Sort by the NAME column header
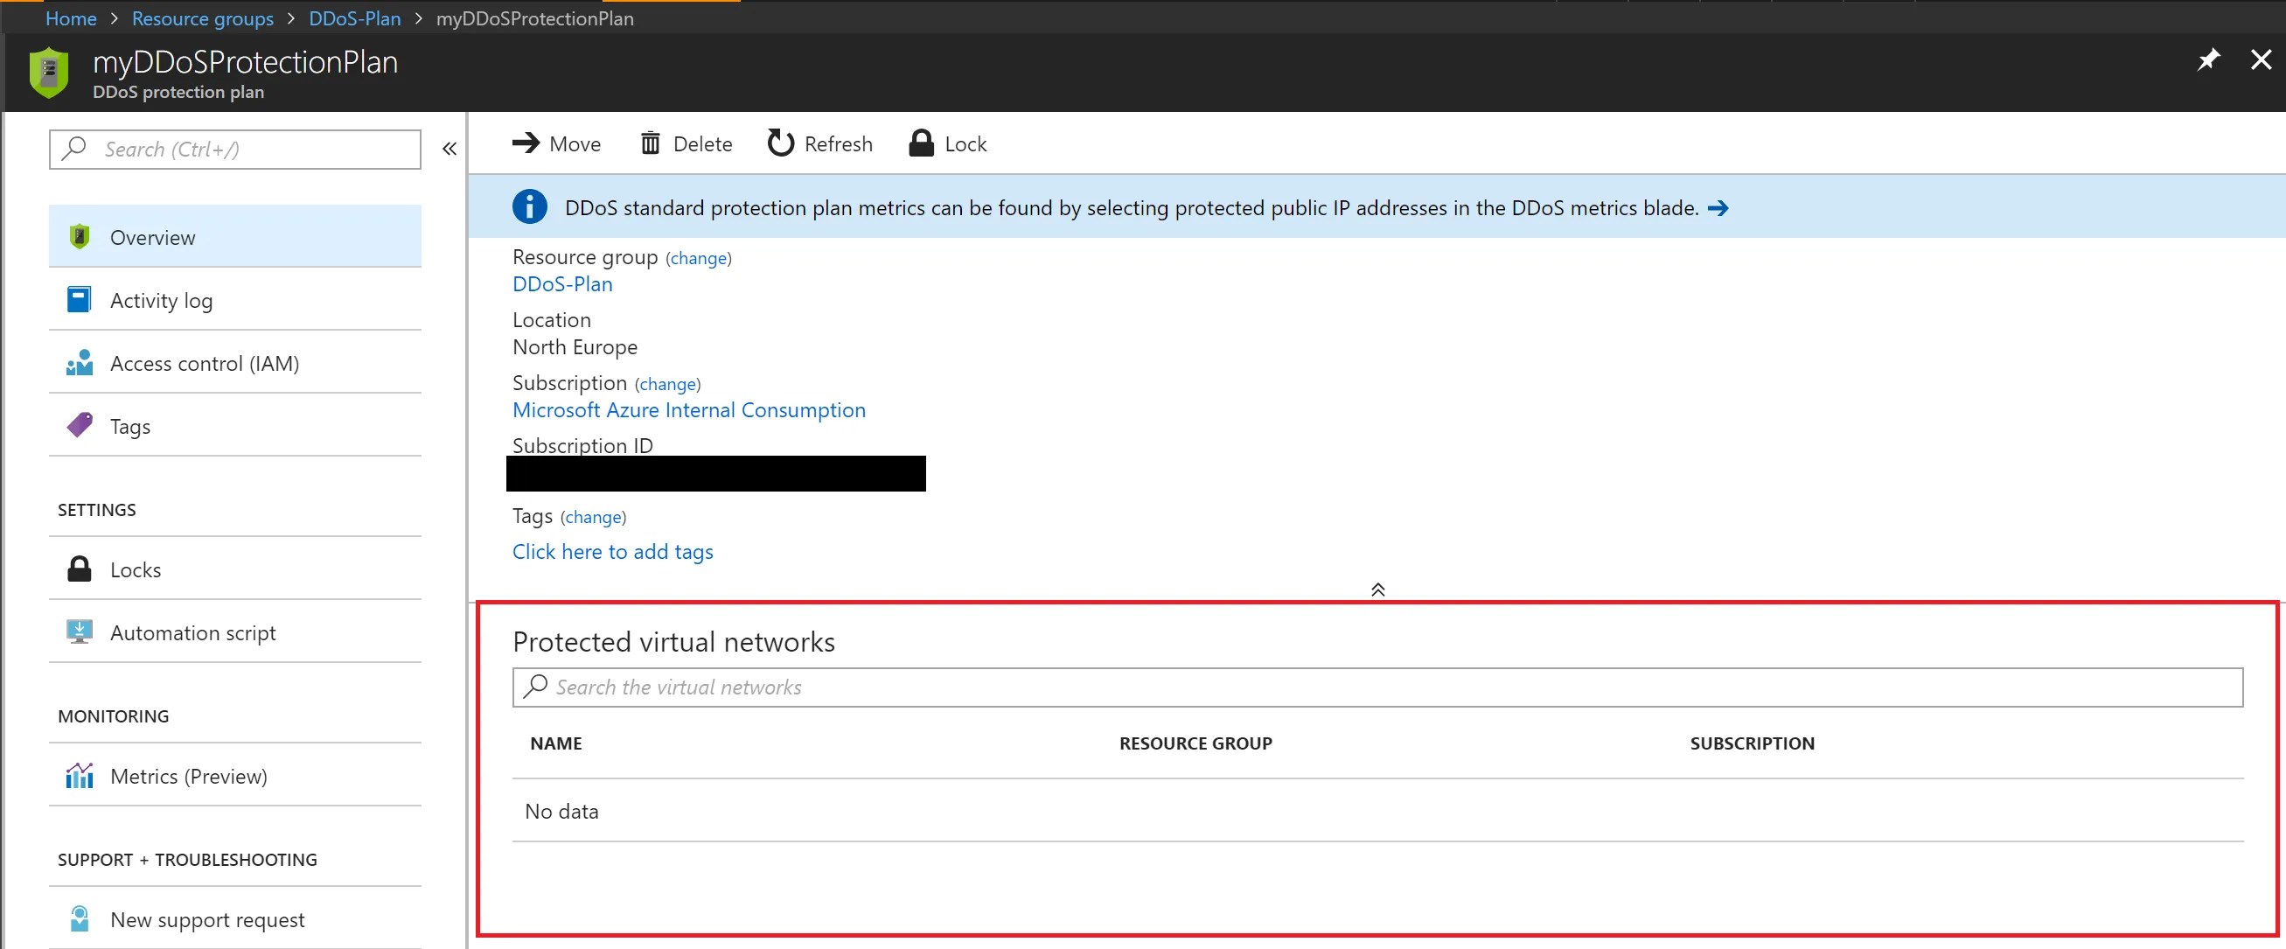The height and width of the screenshot is (949, 2286). [x=556, y=743]
